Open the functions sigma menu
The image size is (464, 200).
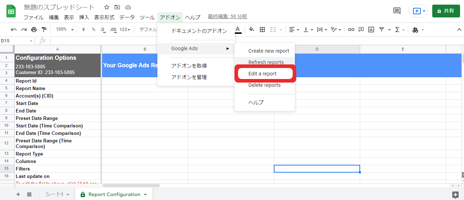tap(397, 30)
